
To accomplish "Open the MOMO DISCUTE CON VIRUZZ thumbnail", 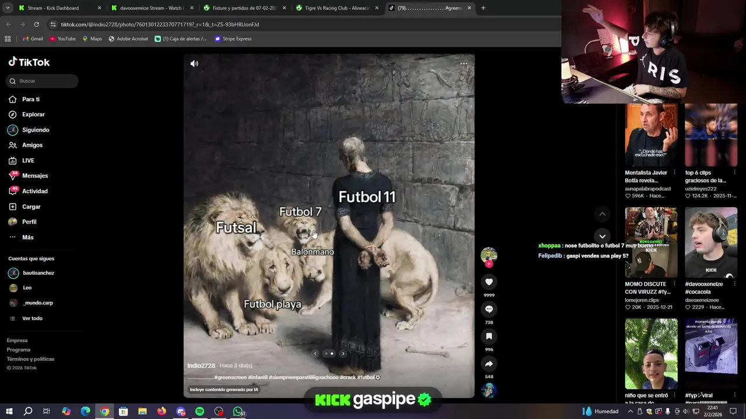I will pos(651,242).
